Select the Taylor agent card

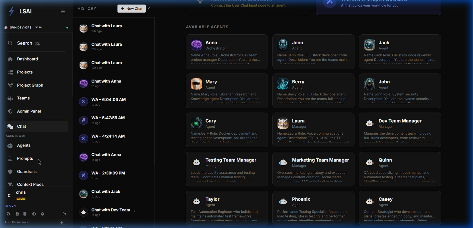227,208
